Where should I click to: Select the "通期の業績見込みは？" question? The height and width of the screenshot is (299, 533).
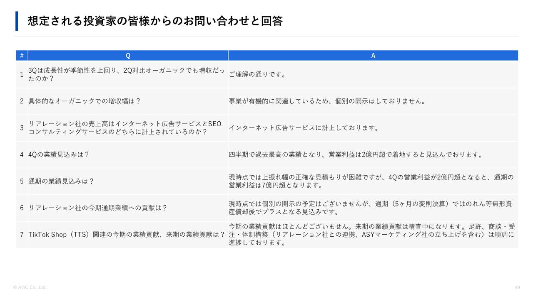(61, 181)
